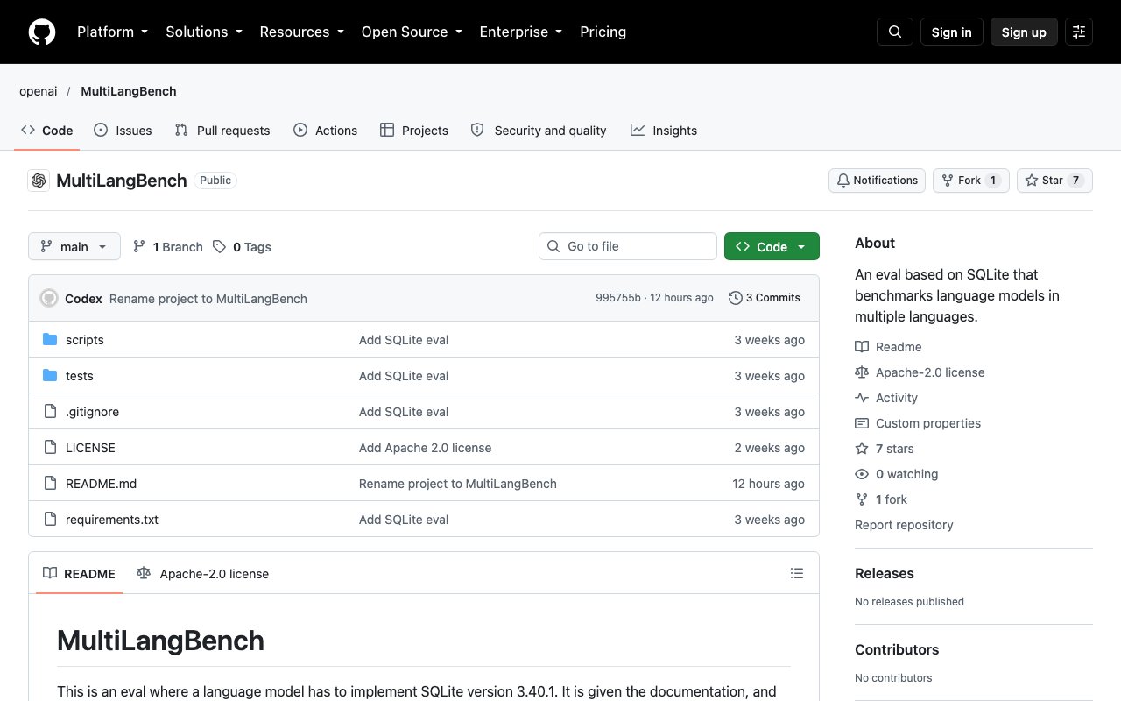1121x701 pixels.
Task: Expand the Platform navigation dropdown
Action: (x=113, y=32)
